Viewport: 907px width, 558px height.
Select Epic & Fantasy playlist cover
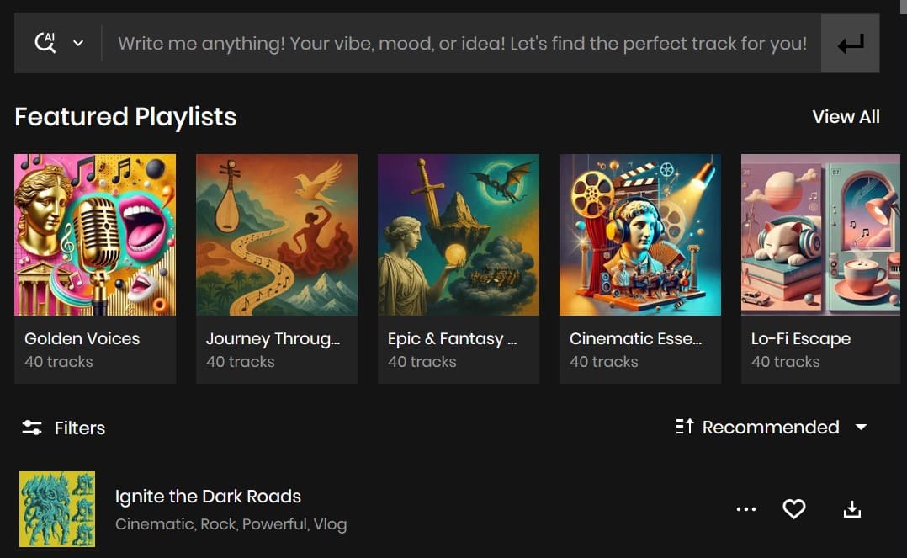coord(459,235)
